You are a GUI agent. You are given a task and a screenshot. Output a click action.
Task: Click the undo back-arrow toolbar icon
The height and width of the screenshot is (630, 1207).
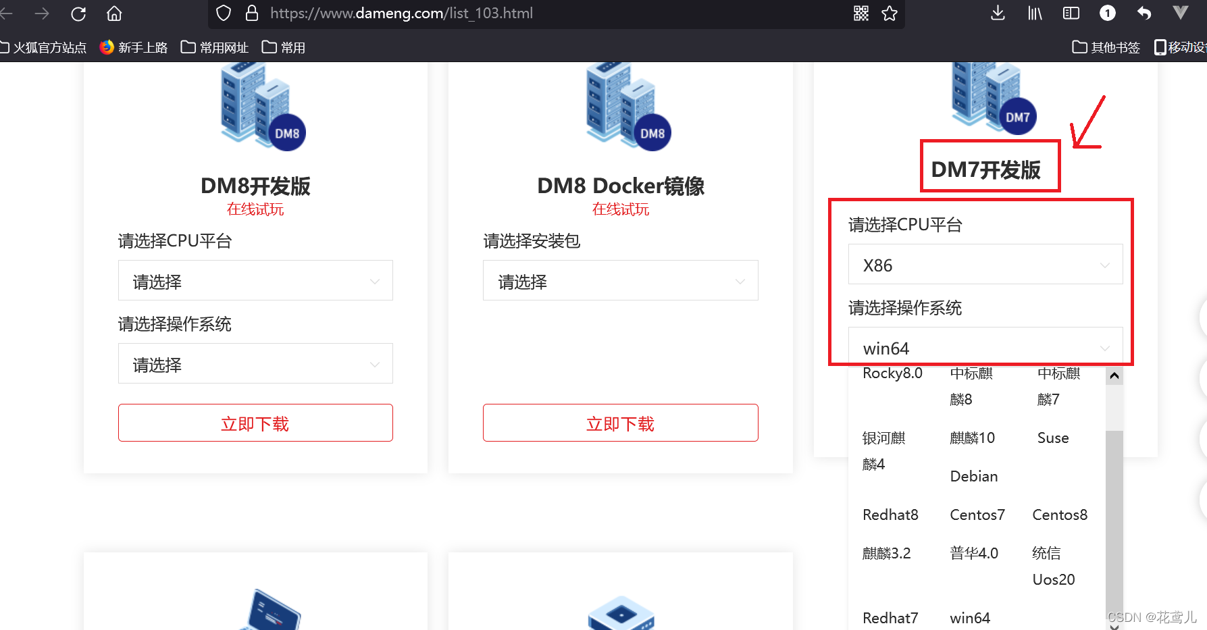[1144, 14]
